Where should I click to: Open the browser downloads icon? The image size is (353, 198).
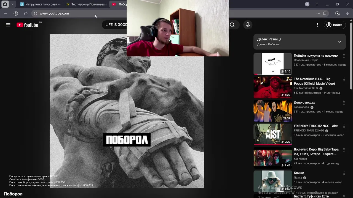click(347, 13)
